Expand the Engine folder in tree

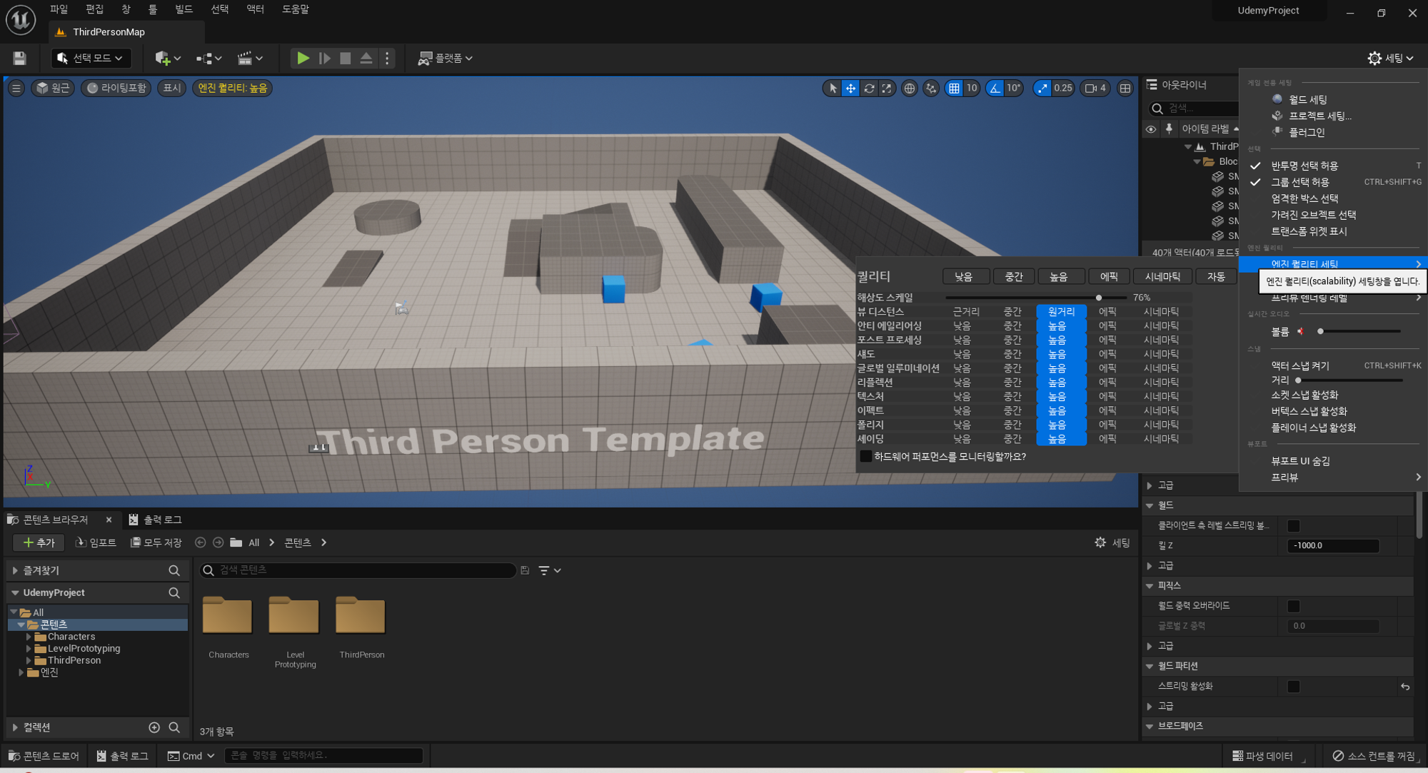(x=21, y=672)
